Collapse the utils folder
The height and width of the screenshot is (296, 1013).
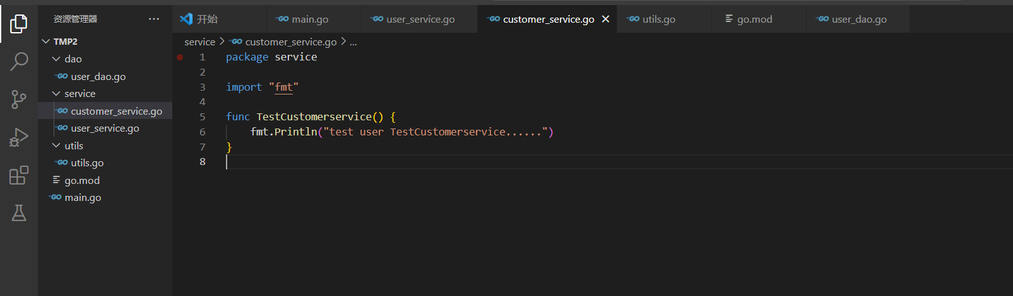(x=56, y=145)
